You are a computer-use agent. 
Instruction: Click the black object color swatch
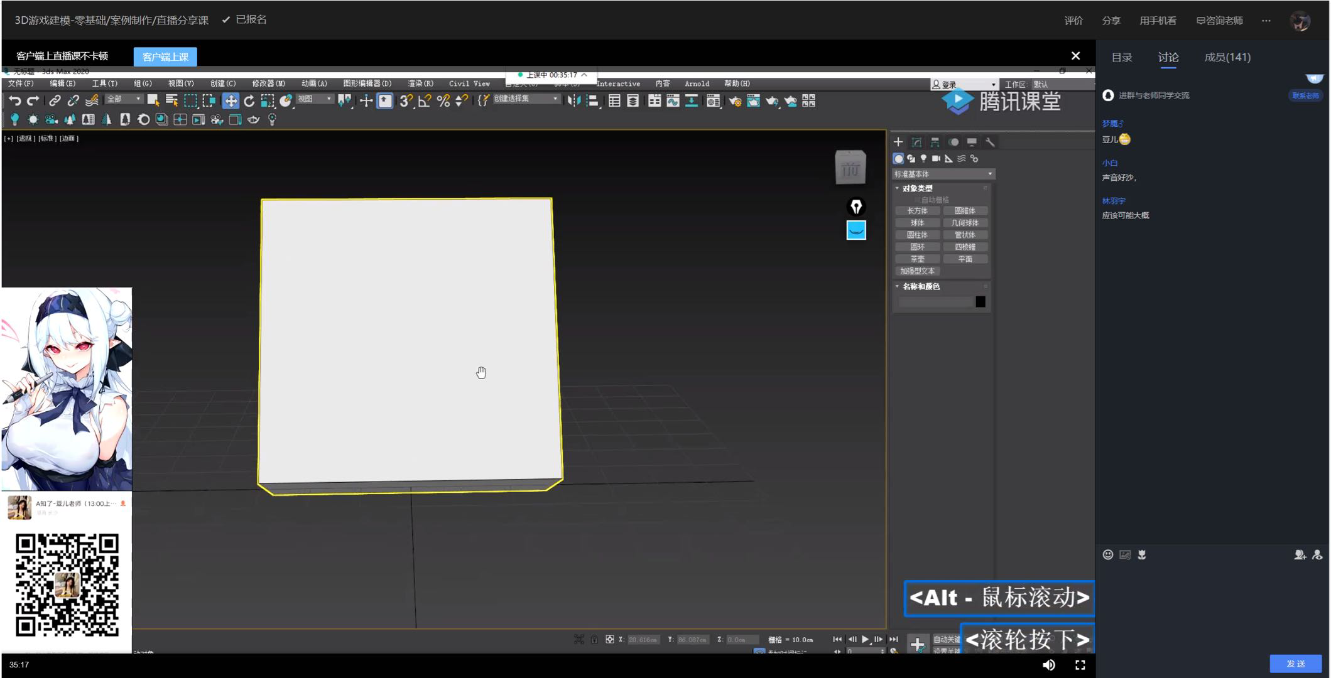tap(980, 302)
